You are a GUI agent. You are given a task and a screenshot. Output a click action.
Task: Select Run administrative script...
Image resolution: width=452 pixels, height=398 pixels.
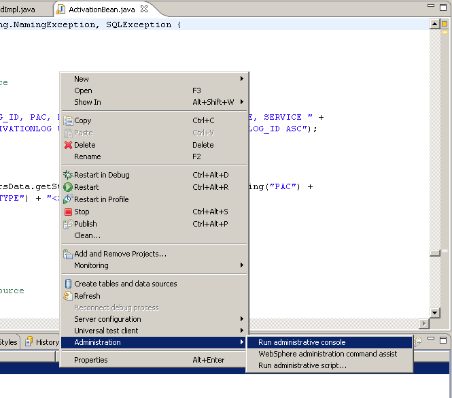pyautogui.click(x=330, y=365)
